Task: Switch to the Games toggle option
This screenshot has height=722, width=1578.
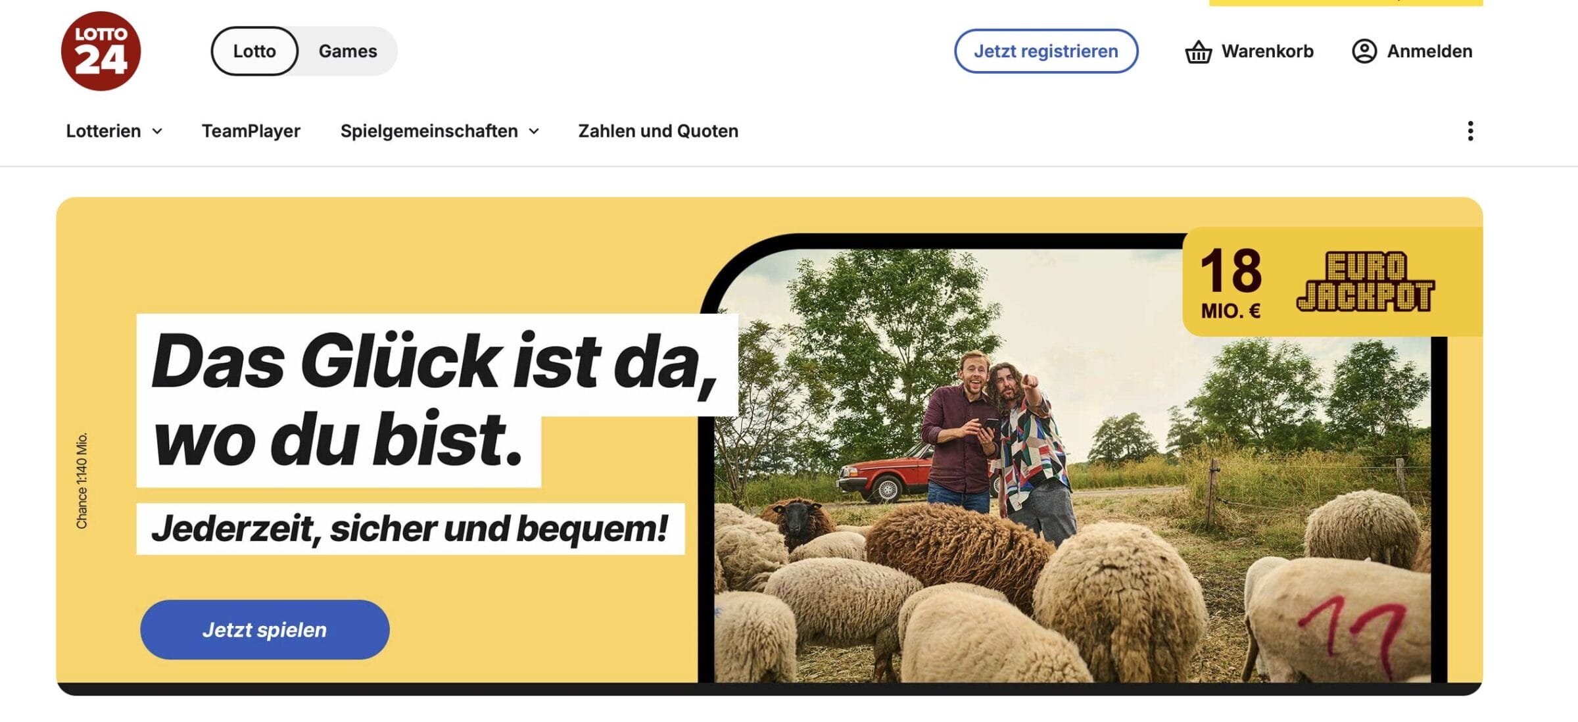Action: coord(348,51)
